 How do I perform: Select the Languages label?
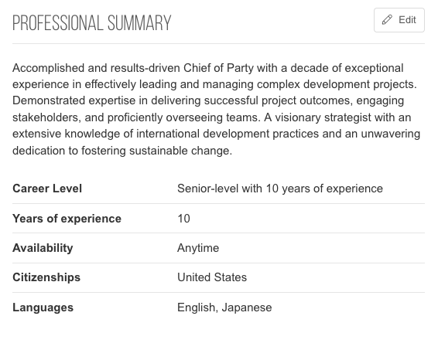click(x=43, y=307)
